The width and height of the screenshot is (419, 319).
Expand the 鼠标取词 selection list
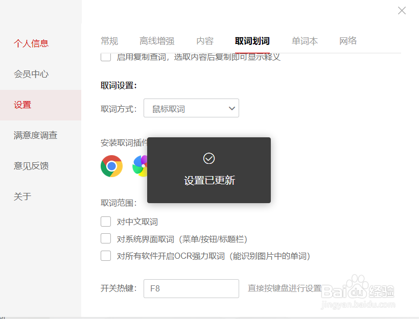231,108
